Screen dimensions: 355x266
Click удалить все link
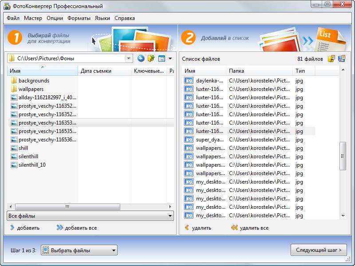tap(250, 228)
